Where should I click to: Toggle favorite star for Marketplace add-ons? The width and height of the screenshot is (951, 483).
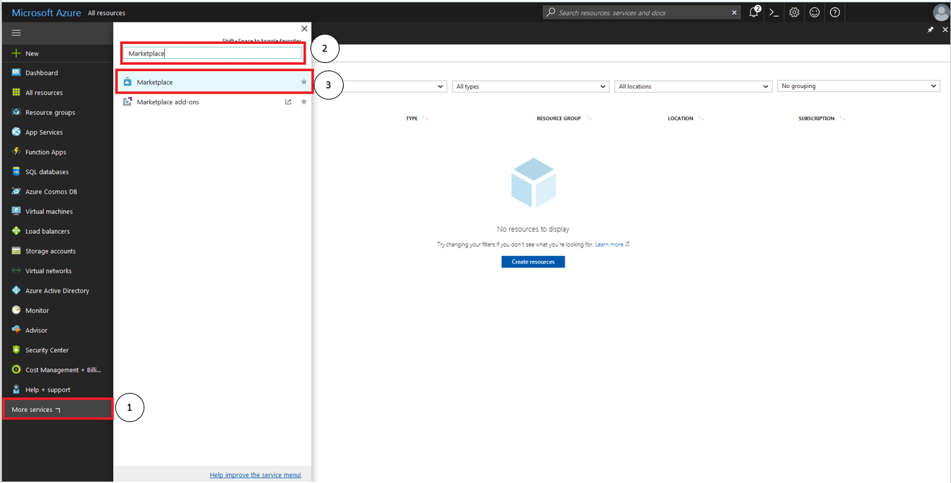304,102
